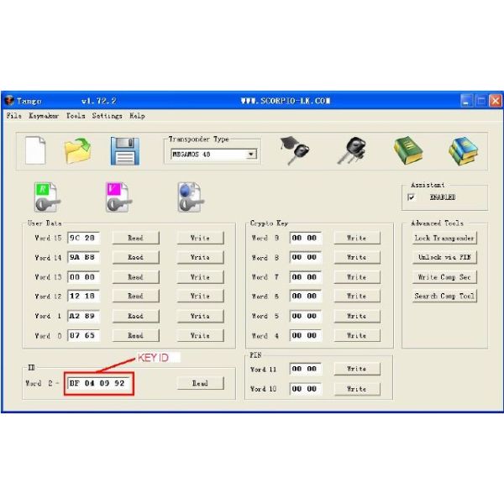Viewport: 504px width, 504px height.
Task: Click the Lock Transponder button
Action: click(x=444, y=238)
